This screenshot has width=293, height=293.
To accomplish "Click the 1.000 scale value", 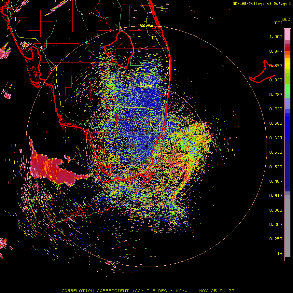I will pos(276,36).
